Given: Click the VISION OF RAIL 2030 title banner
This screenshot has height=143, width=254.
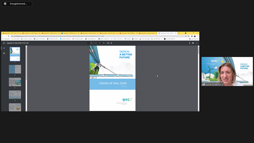Looking at the screenshot, I should (x=113, y=84).
